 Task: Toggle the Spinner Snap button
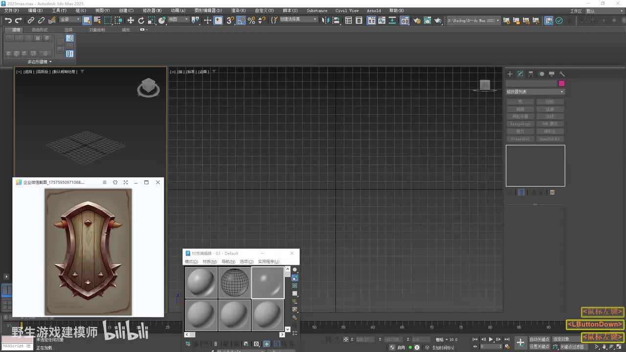pyautogui.click(x=262, y=20)
